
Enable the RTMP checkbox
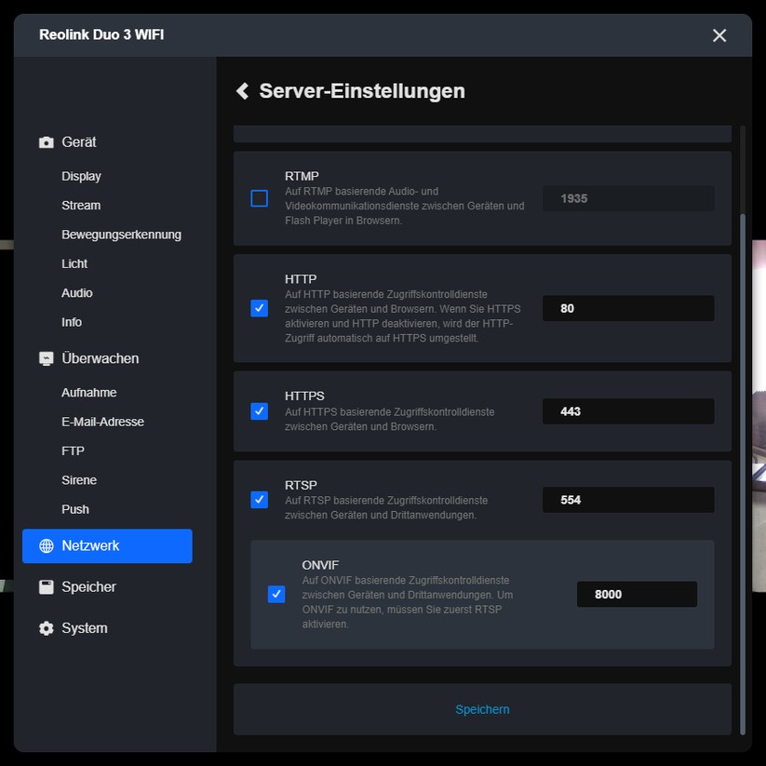(x=259, y=198)
